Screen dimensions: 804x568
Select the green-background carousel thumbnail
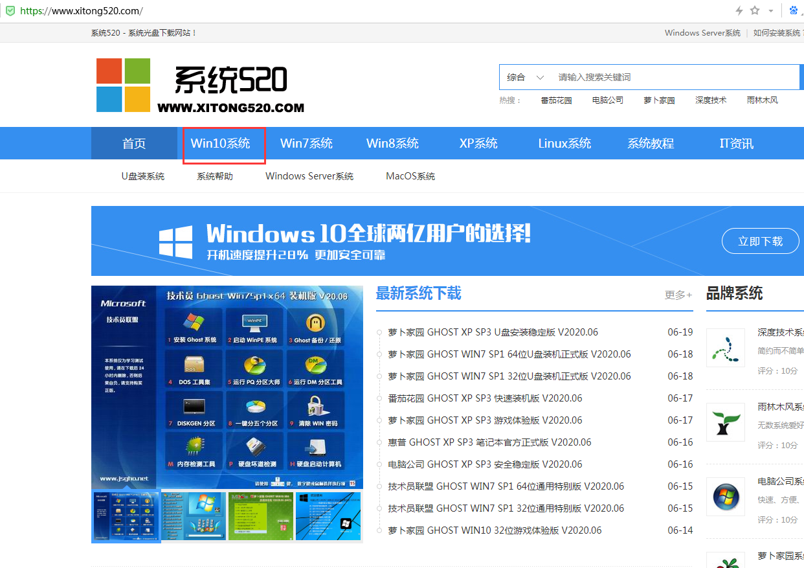coord(260,516)
